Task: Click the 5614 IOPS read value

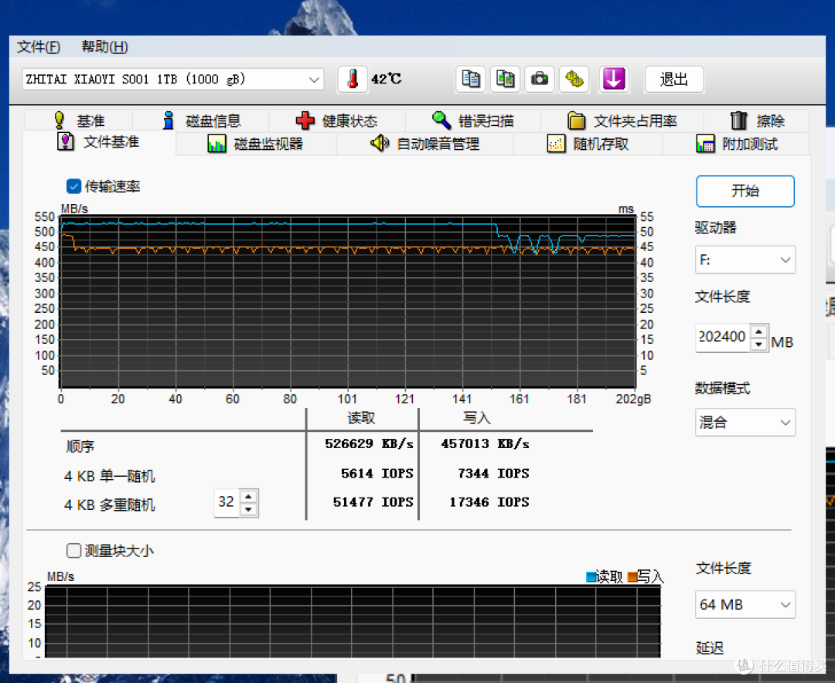Action: 377,474
